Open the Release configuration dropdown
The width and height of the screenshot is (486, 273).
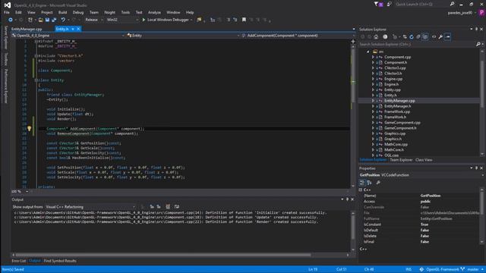[93, 20]
